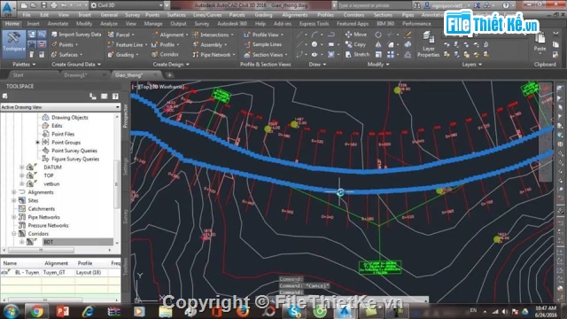
Task: Click the Profile View tool
Action: (x=264, y=35)
